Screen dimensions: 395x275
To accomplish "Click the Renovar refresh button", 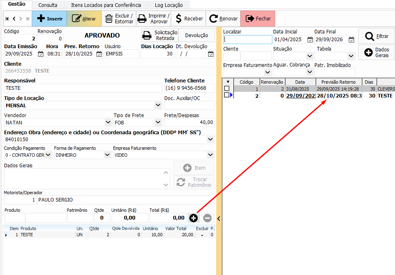I will click(x=223, y=19).
